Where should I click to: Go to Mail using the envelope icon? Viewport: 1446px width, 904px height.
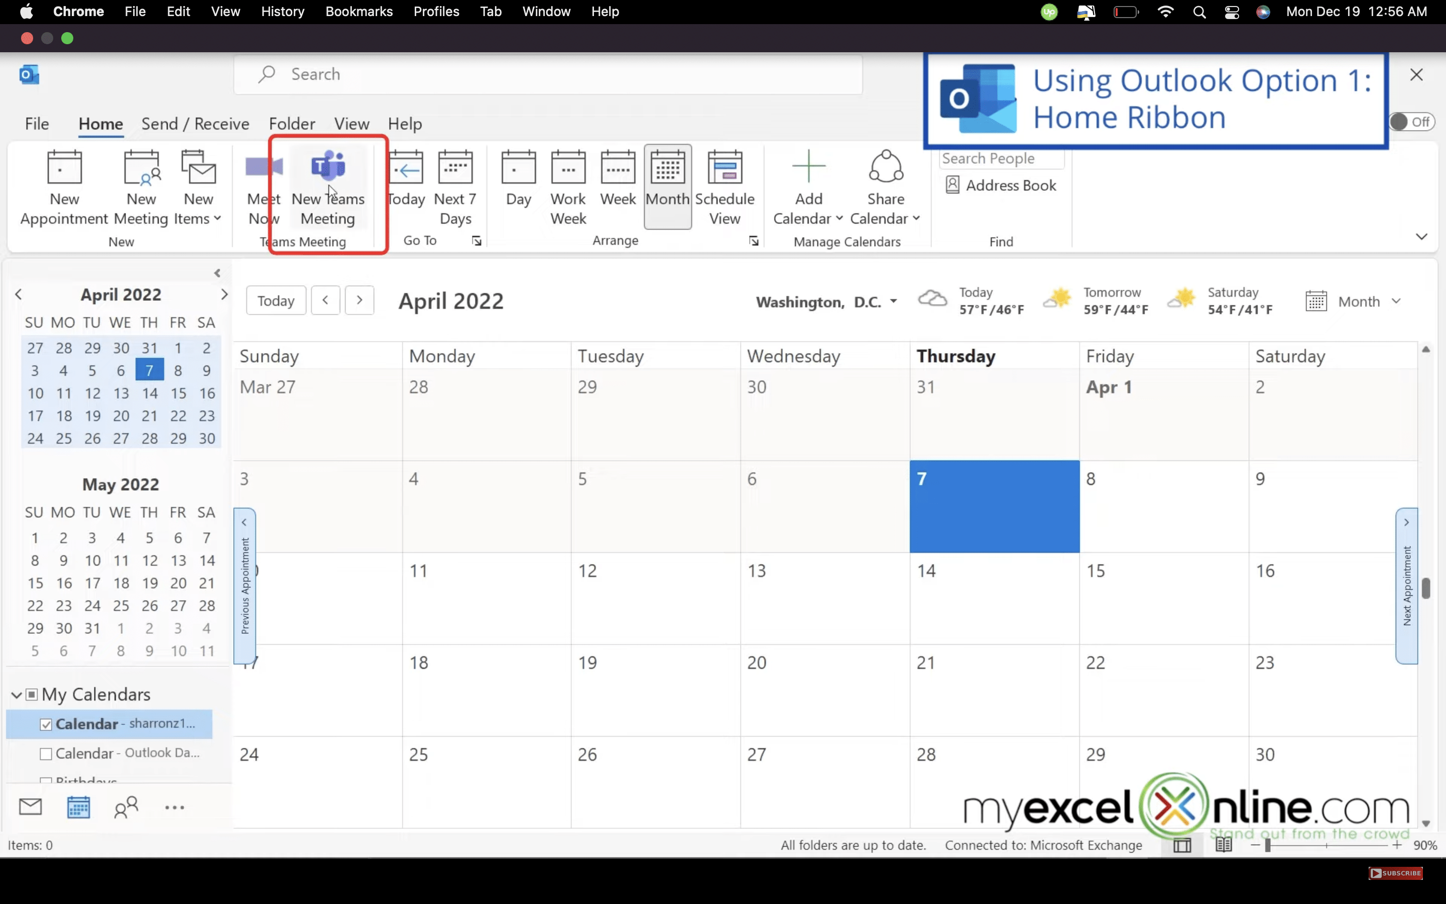pos(31,807)
